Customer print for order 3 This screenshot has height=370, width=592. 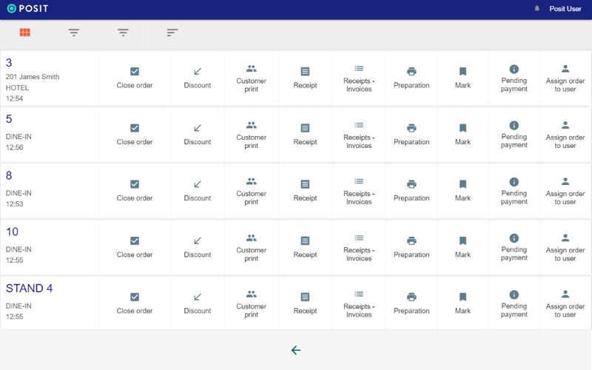252,78
